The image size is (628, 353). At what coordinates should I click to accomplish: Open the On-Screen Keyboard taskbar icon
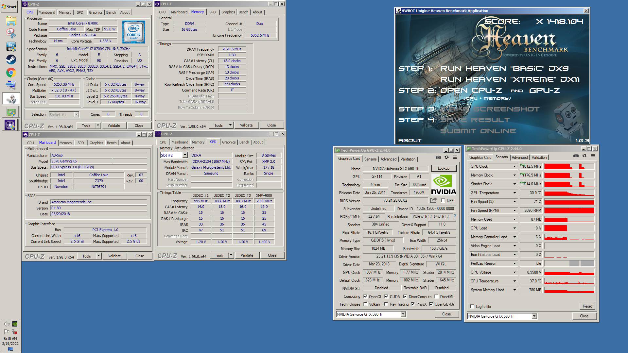click(11, 85)
